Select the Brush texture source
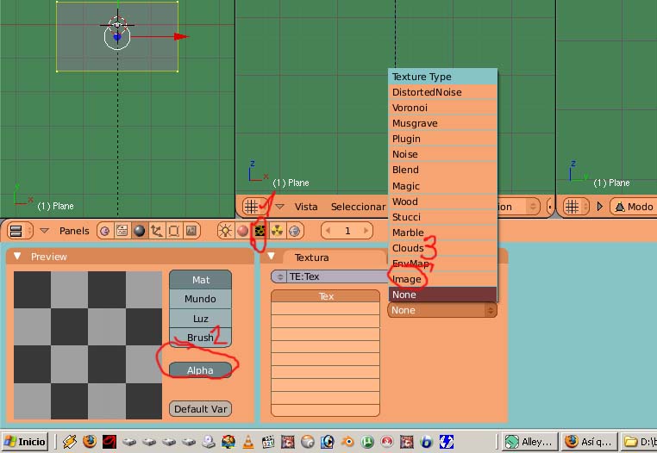657x453 pixels. coord(200,338)
